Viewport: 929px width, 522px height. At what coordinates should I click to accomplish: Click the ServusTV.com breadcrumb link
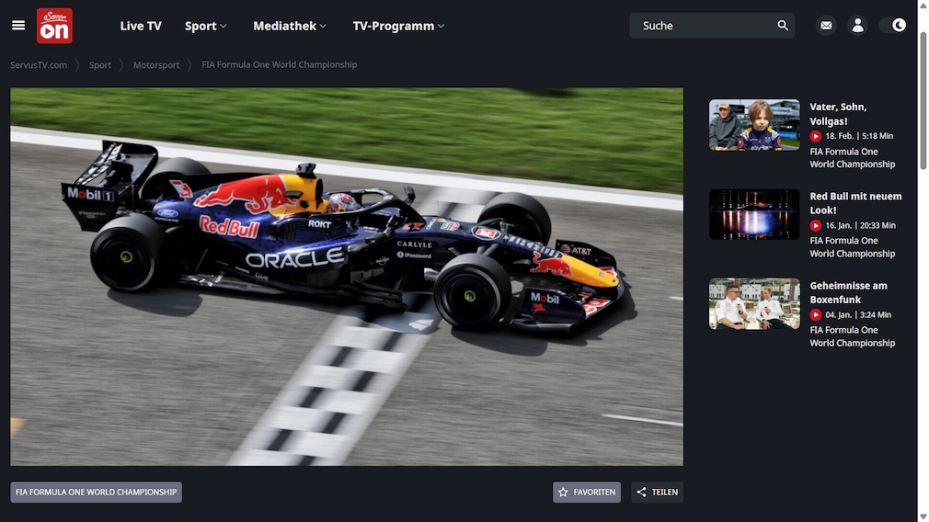[x=39, y=65]
